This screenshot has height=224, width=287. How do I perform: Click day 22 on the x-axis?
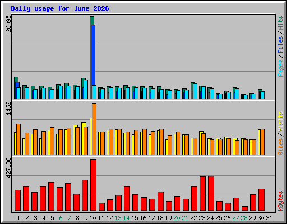[x=193, y=218]
